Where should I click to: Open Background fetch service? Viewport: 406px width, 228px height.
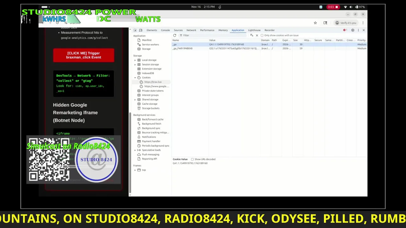pyautogui.click(x=151, y=124)
